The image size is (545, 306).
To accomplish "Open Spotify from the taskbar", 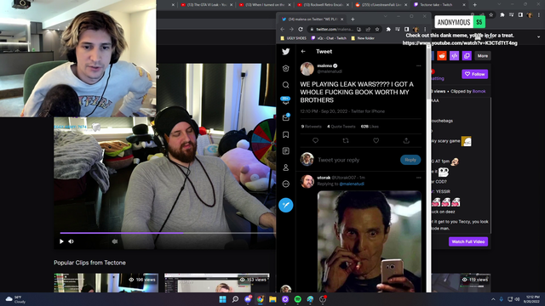I will tap(297, 299).
